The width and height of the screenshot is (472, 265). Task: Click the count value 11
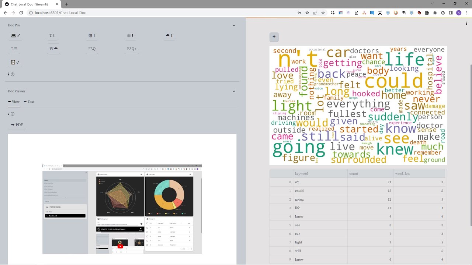(370, 208)
